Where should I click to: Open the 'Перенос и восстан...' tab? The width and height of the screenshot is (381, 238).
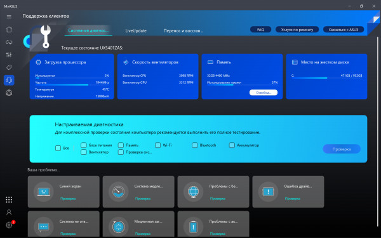[184, 31]
